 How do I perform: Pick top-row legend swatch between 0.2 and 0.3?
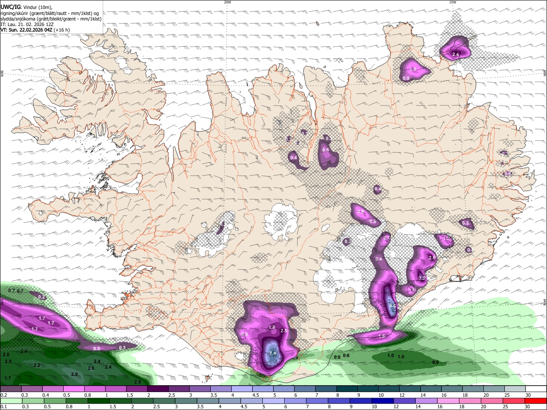(x=11, y=389)
